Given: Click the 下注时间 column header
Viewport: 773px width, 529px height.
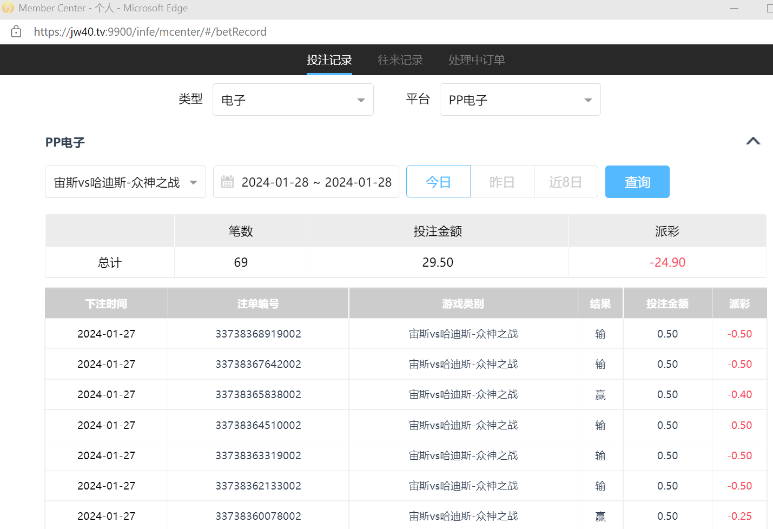Looking at the screenshot, I should tap(106, 304).
